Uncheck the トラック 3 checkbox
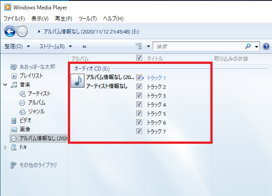The height and width of the screenshot is (196, 272). [x=139, y=95]
